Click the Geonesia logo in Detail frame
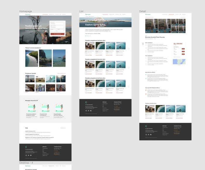 click(148, 14)
